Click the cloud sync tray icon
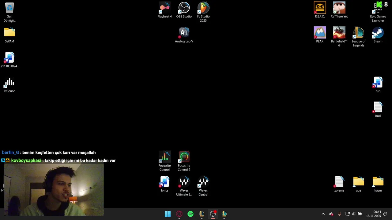The width and height of the screenshot is (392, 220). [331, 214]
